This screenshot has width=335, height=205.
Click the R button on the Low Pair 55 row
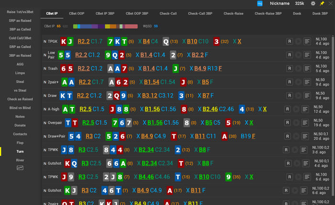coord(290,55)
